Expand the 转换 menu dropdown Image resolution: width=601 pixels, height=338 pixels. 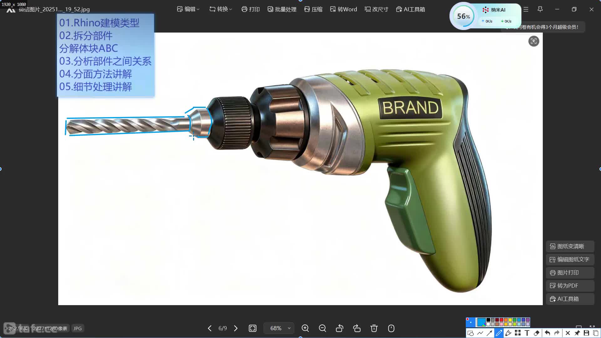(x=221, y=9)
